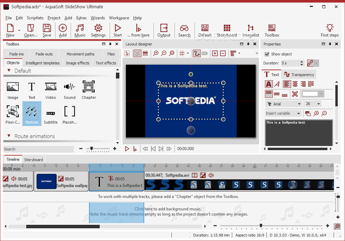345x241 pixels.
Task: Select the Softpedia wallpaper timeline clip
Action: pos(61,181)
